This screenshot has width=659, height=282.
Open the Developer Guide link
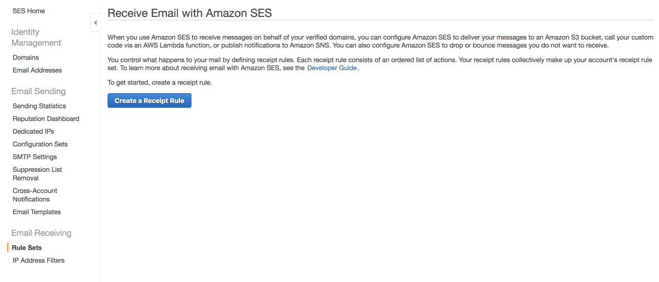pyautogui.click(x=332, y=68)
